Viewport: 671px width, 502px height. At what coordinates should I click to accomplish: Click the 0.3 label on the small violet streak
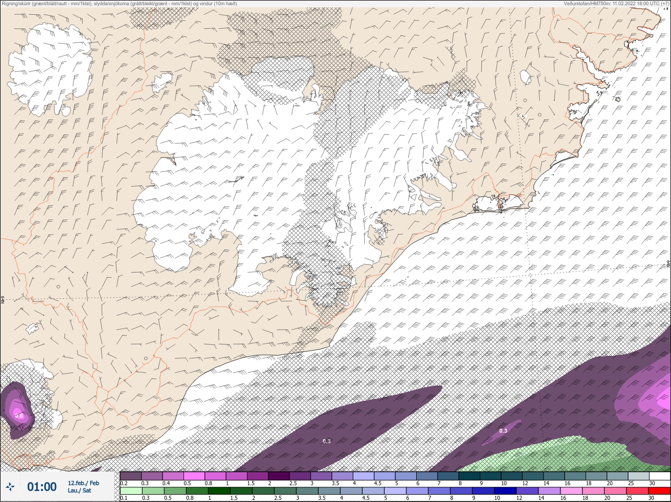point(503,431)
